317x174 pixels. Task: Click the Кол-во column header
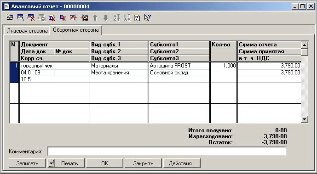coord(224,51)
